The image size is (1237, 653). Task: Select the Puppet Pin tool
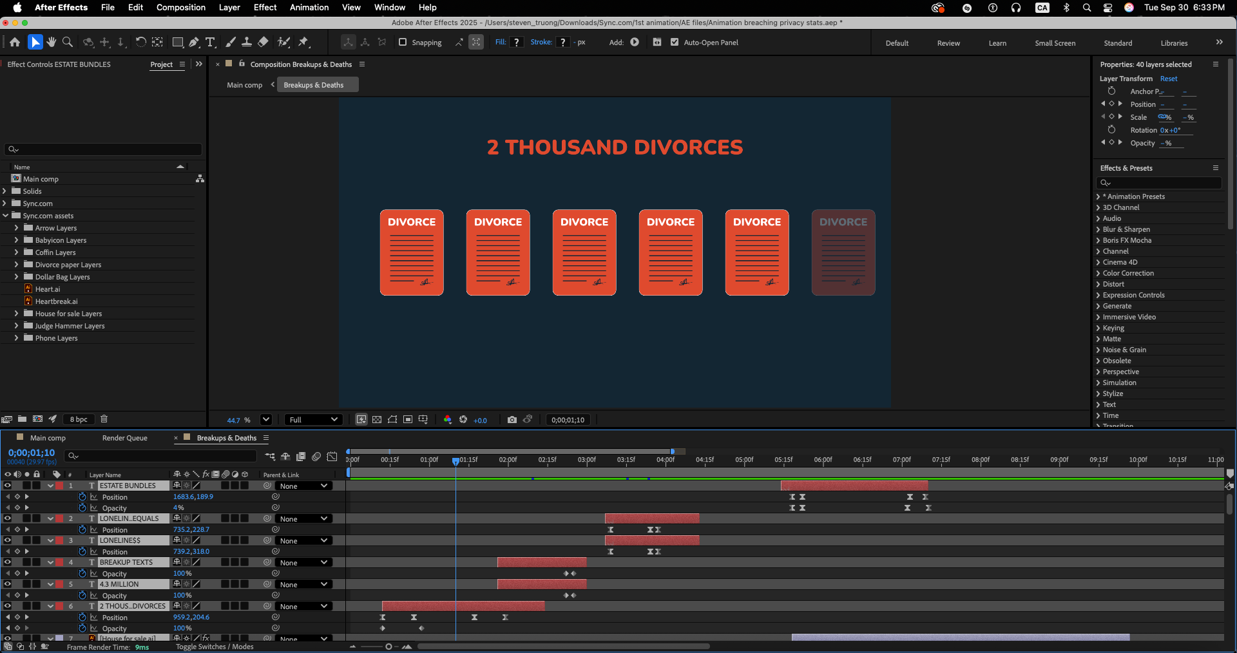coord(303,43)
